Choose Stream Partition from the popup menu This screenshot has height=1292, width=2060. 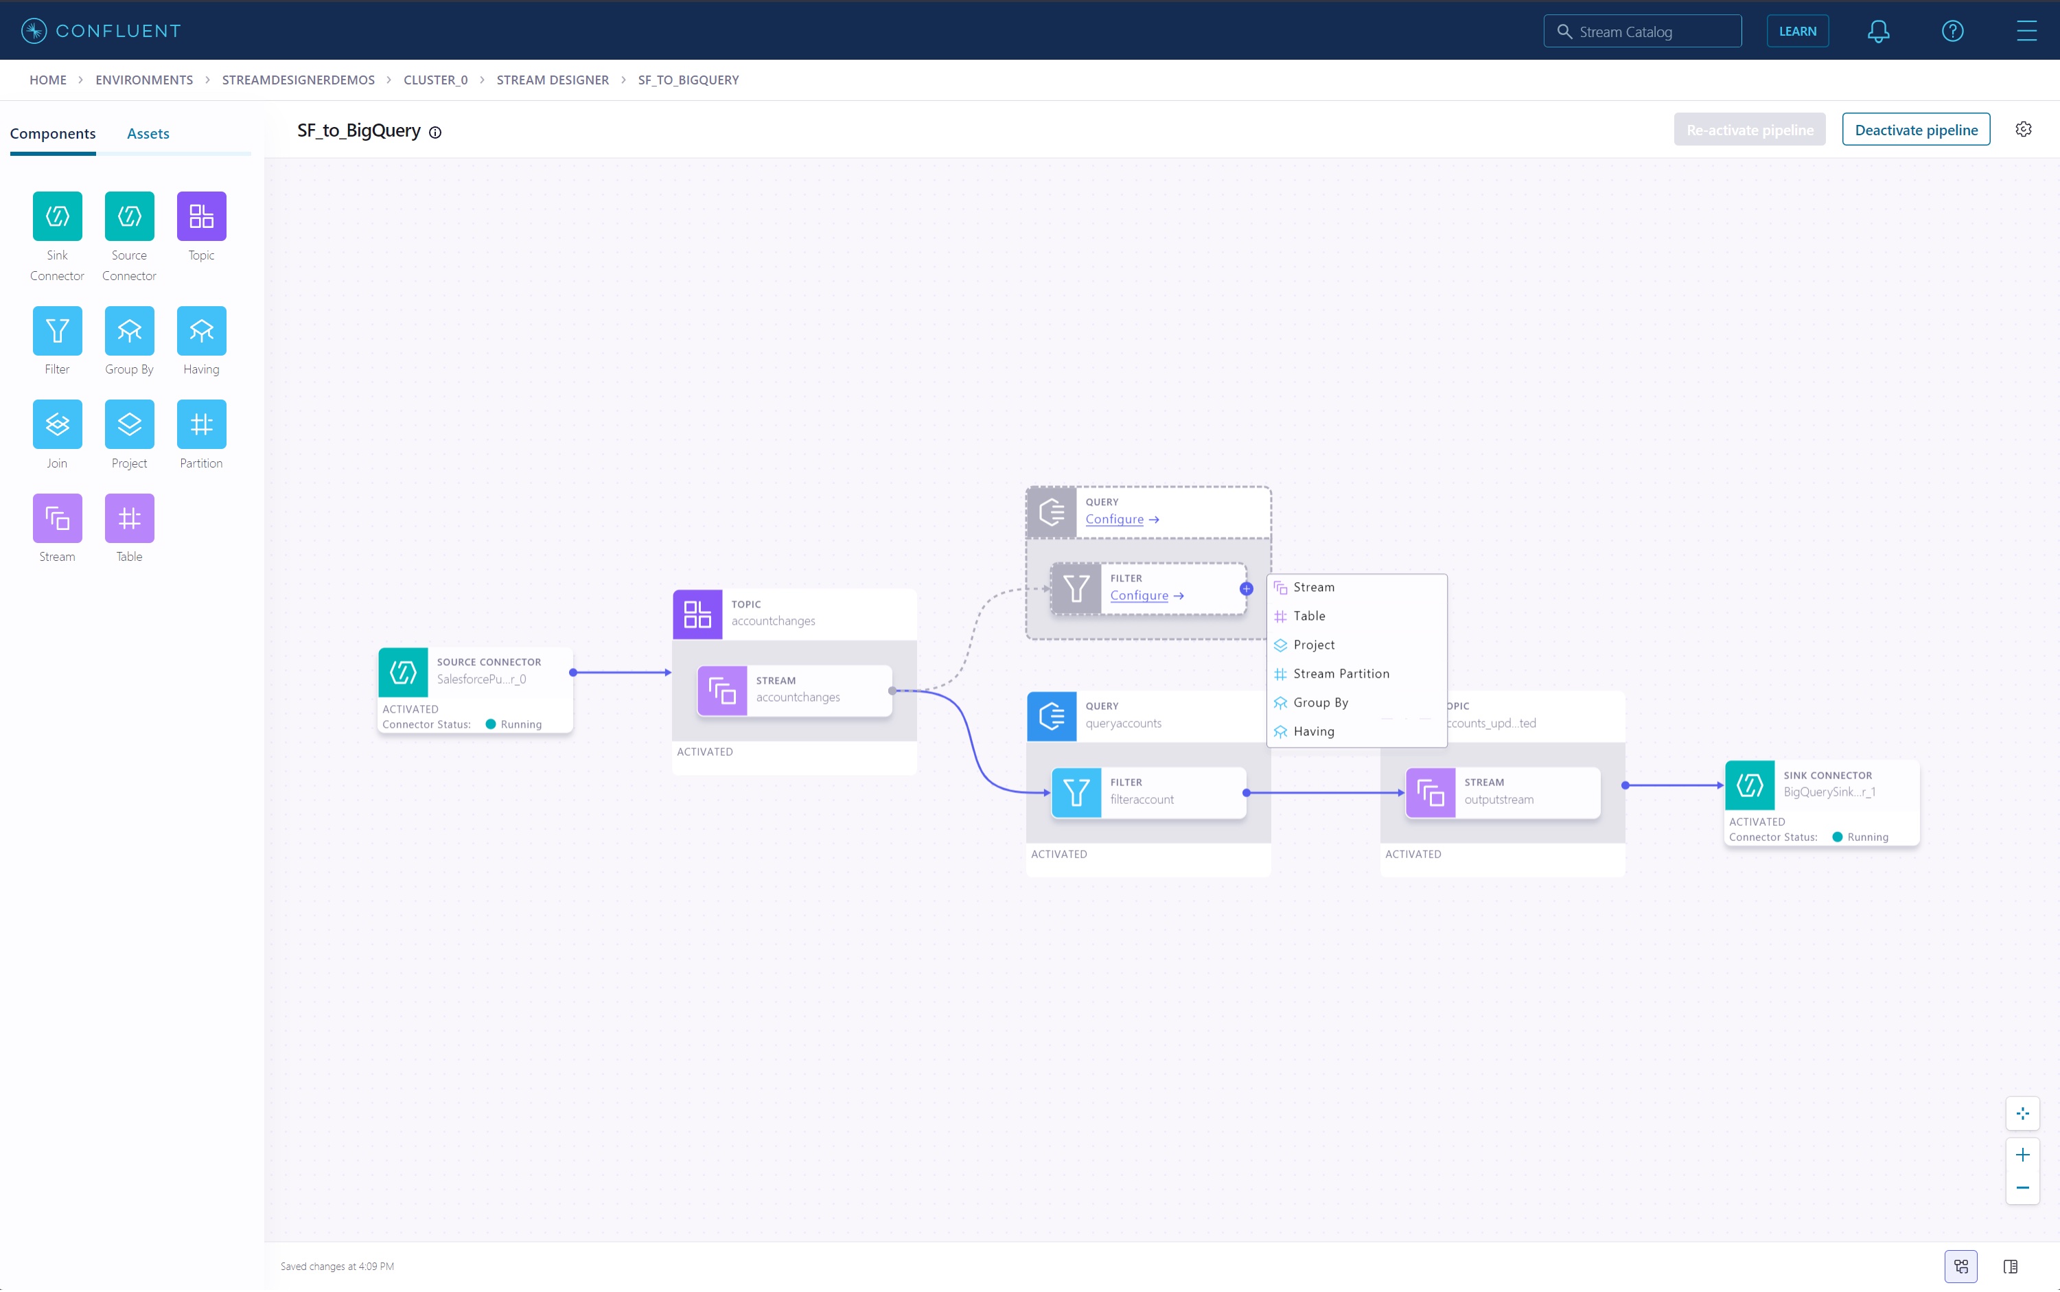[x=1341, y=674]
